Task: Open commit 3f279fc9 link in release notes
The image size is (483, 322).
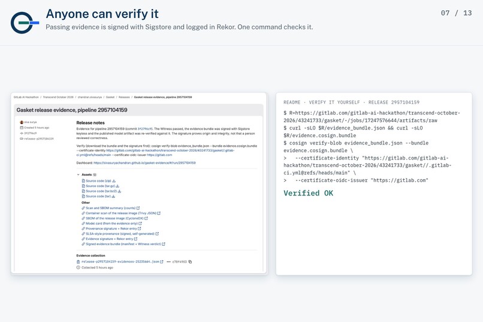Action: point(145,129)
